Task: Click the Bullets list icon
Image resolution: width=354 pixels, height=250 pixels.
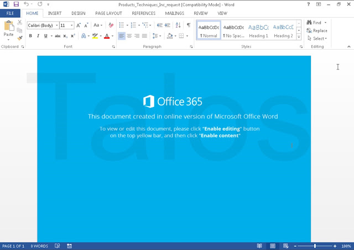Action: (x=122, y=25)
